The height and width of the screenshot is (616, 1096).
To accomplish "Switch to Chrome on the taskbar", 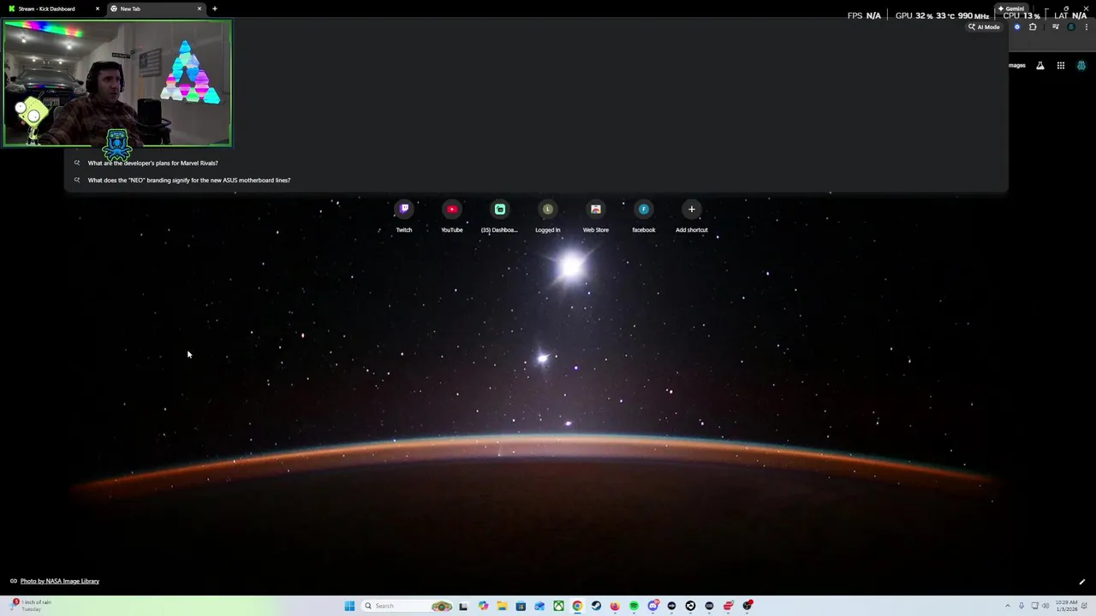I will tap(577, 606).
